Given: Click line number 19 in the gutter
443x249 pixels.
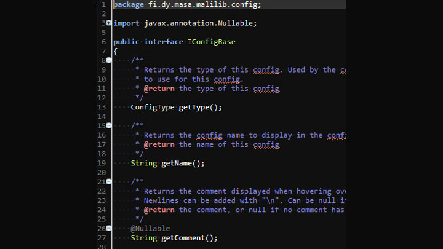Looking at the screenshot, I should [102, 164].
